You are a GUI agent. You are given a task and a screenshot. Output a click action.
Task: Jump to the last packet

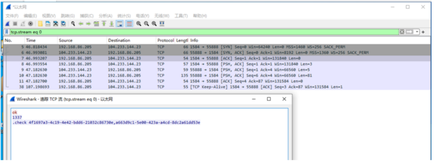pos(112,24)
